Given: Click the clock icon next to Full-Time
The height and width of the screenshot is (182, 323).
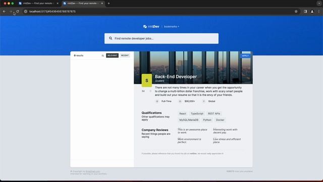Looking at the screenshot, I should (157, 101).
